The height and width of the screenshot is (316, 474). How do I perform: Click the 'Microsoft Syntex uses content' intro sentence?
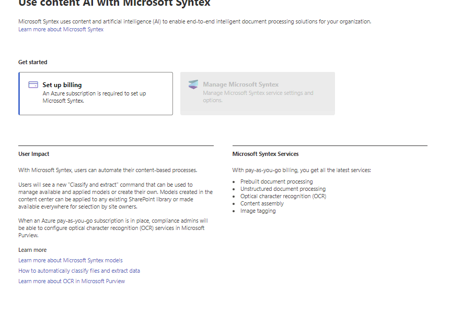195,21
